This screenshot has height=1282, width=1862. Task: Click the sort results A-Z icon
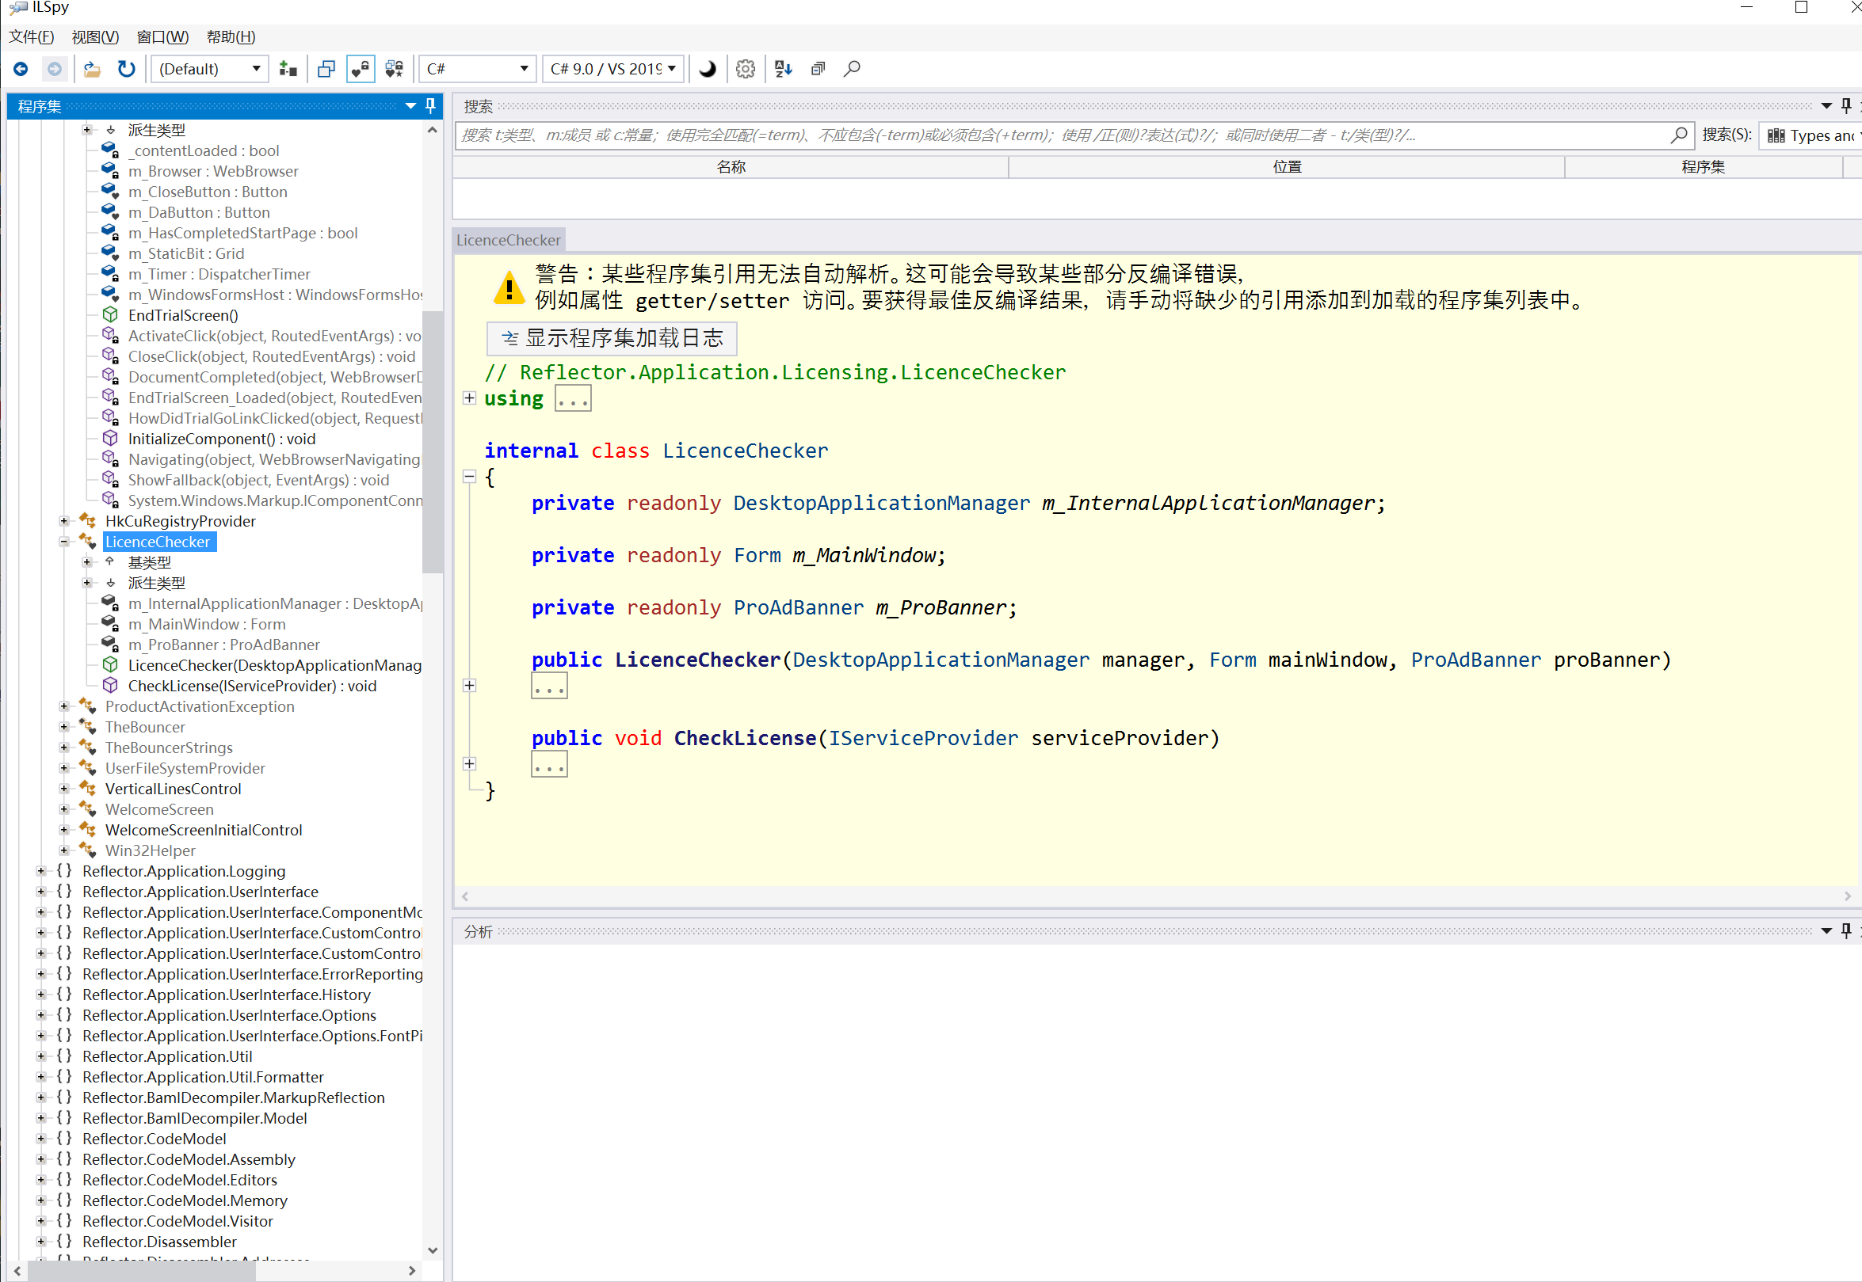tap(784, 69)
